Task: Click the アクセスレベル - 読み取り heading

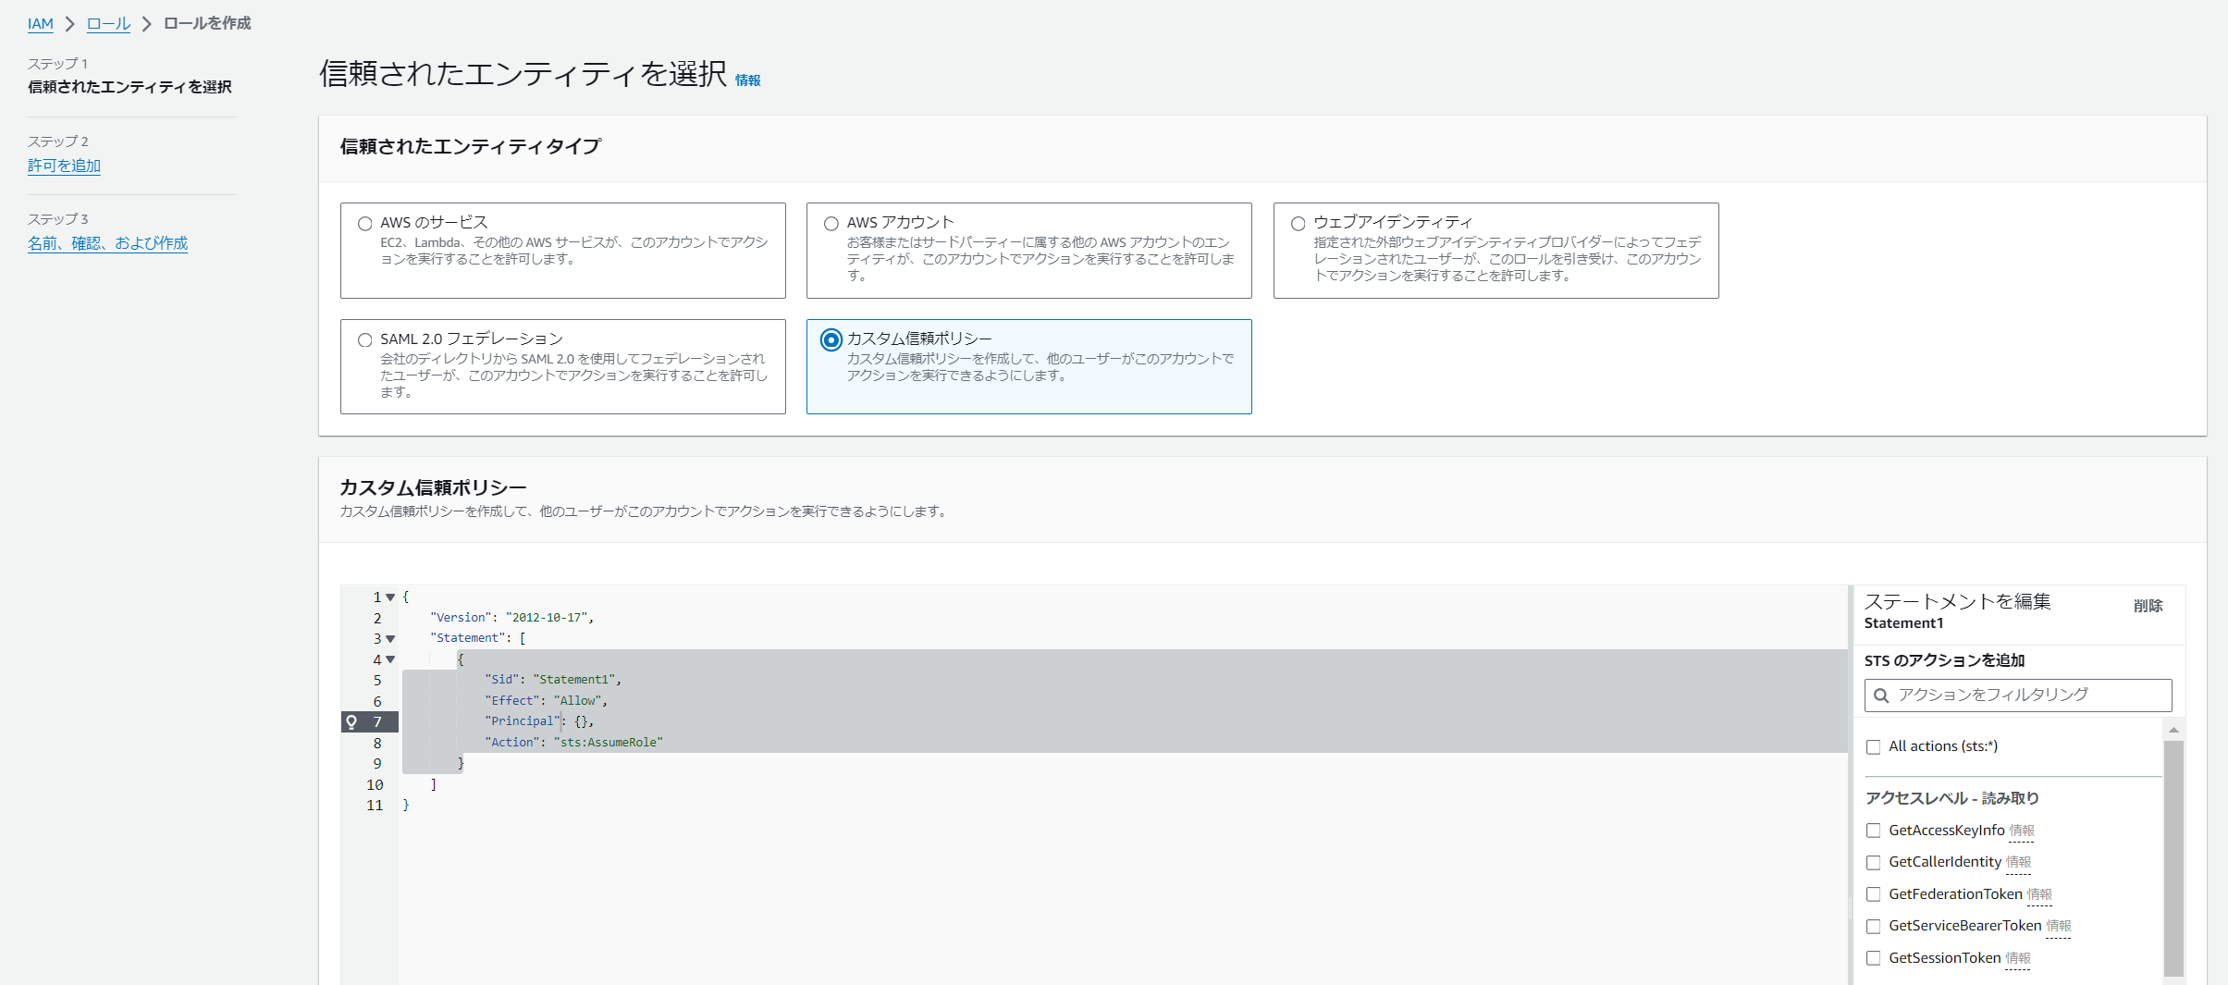Action: pos(1951,798)
